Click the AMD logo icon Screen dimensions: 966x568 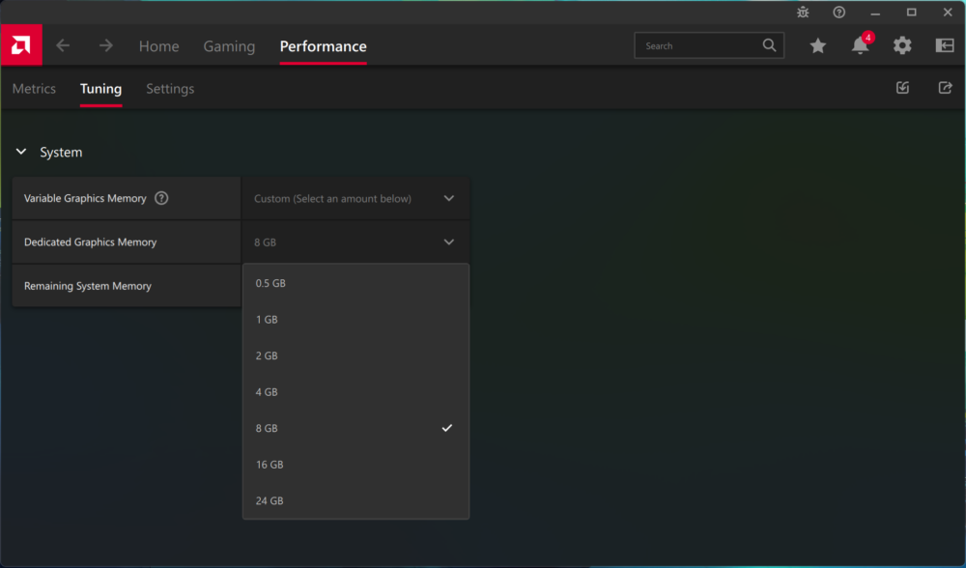pos(21,45)
